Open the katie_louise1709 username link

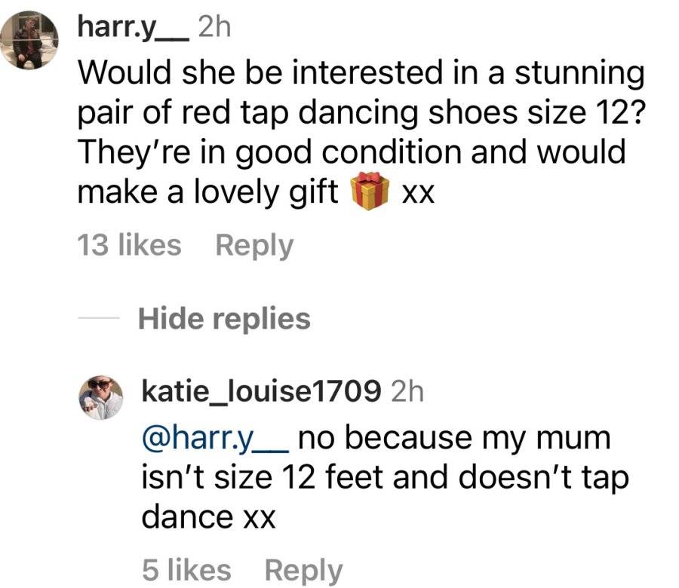tap(262, 390)
